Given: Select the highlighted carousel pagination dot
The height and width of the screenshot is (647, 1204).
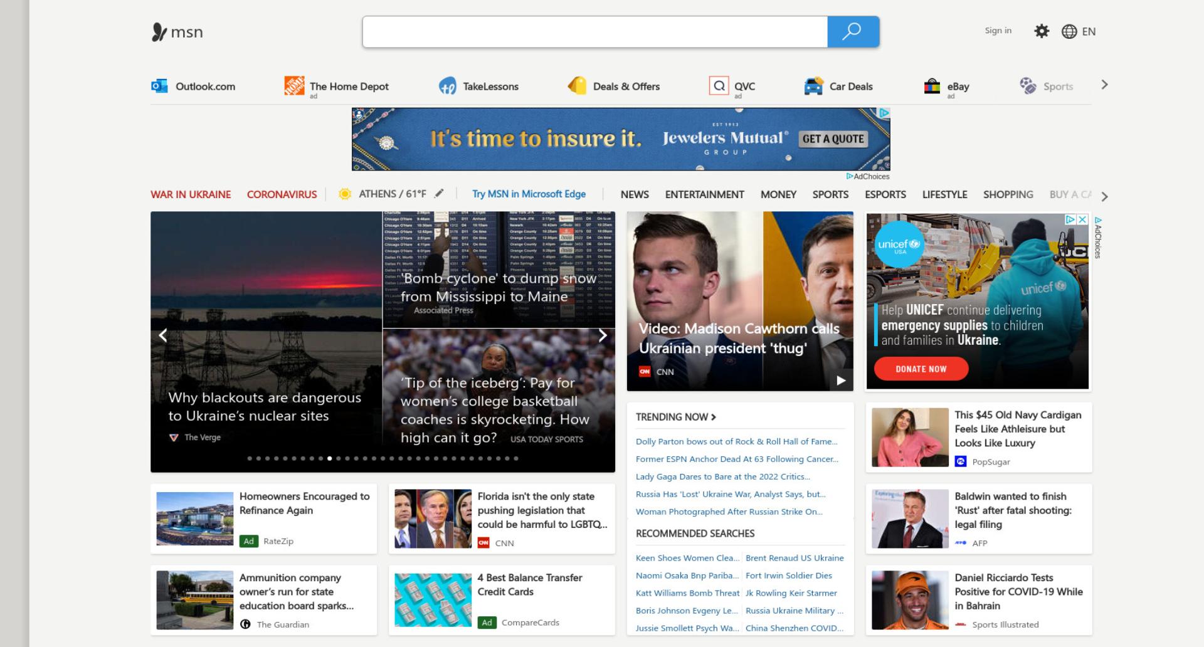Looking at the screenshot, I should [x=330, y=458].
